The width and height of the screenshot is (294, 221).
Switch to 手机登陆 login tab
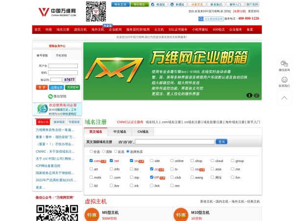[61, 55]
